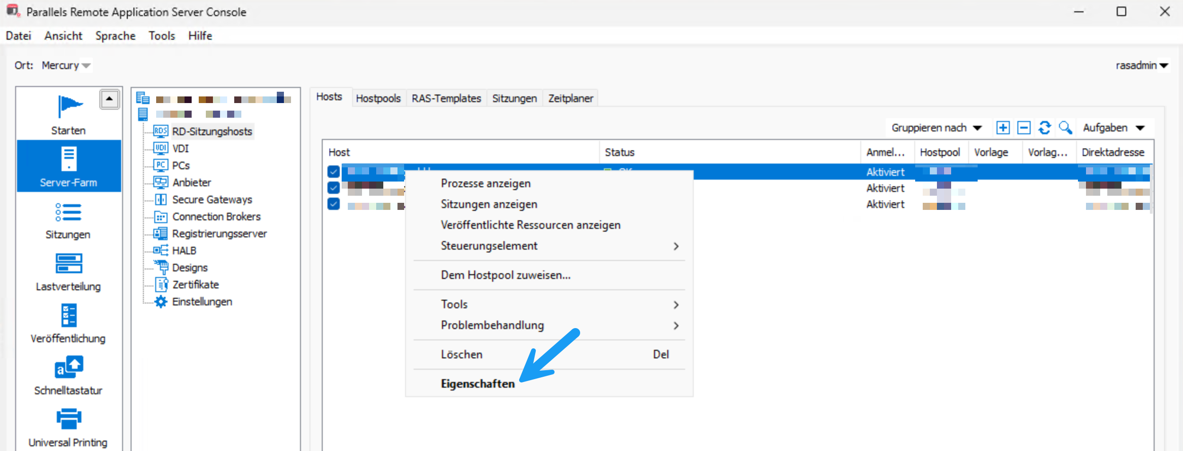This screenshot has height=451, width=1183.
Task: Uncheck the first host's checkbox
Action: click(x=334, y=172)
